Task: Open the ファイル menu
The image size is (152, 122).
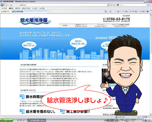Action: point(4,8)
